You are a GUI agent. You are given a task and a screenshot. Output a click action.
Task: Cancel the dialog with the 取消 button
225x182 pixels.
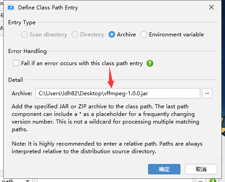tap(201, 169)
